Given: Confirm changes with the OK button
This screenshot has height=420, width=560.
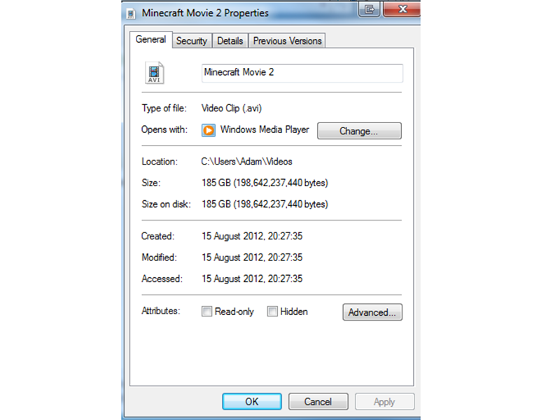Looking at the screenshot, I should (251, 401).
